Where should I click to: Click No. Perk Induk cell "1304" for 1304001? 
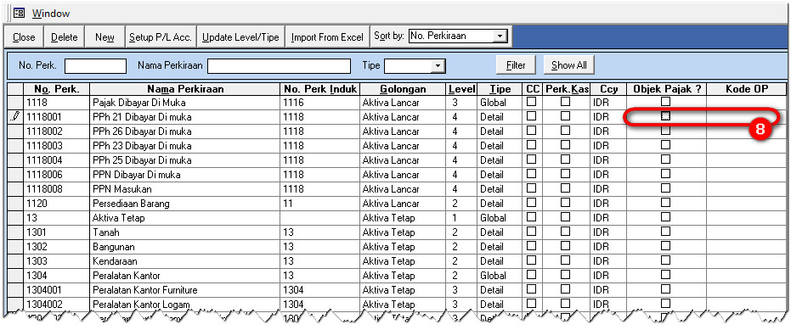point(320,290)
